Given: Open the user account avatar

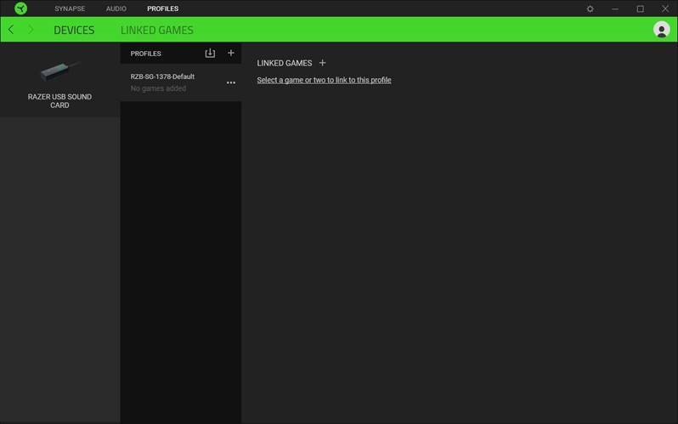Looking at the screenshot, I should tap(661, 30).
